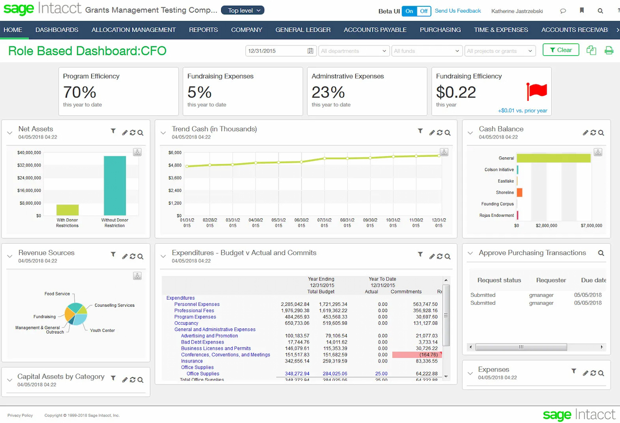620x423 pixels.
Task: Download the Net Assets chart data
Action: pyautogui.click(x=137, y=152)
